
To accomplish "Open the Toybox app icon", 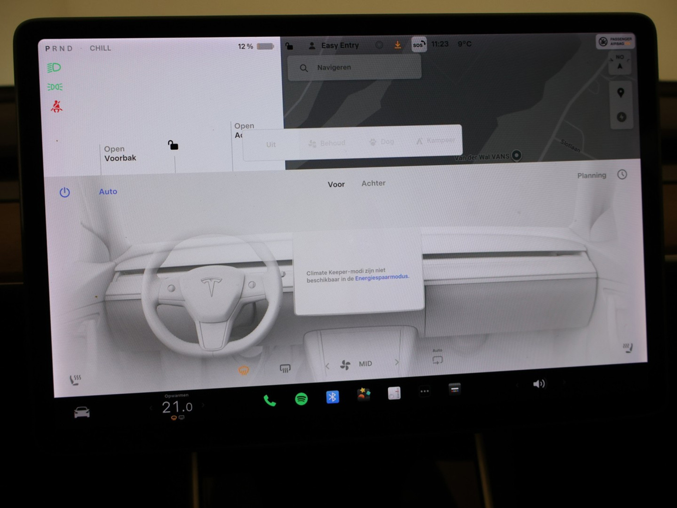I will [363, 395].
